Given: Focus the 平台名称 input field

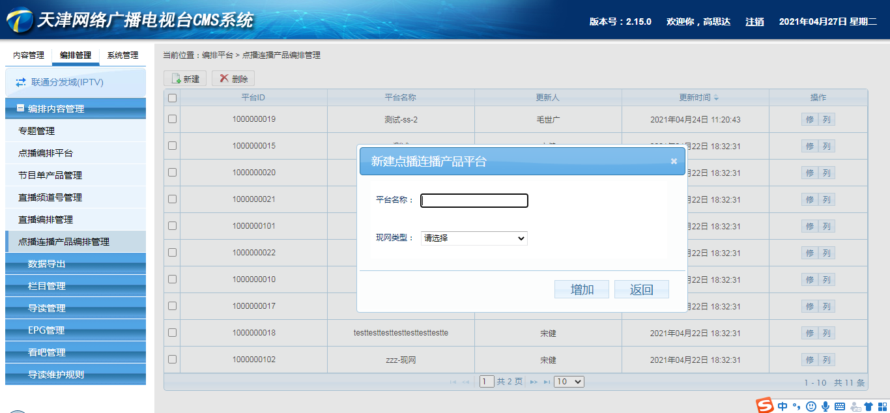Looking at the screenshot, I should click(x=474, y=201).
